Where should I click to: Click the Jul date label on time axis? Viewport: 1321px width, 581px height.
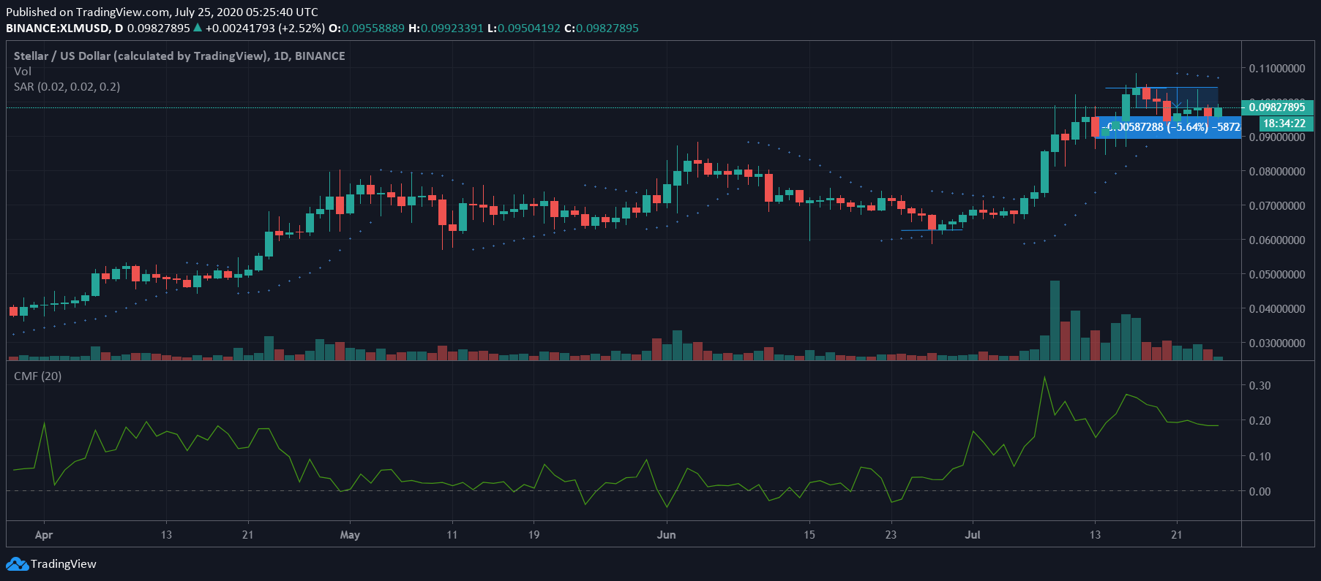[x=973, y=535]
